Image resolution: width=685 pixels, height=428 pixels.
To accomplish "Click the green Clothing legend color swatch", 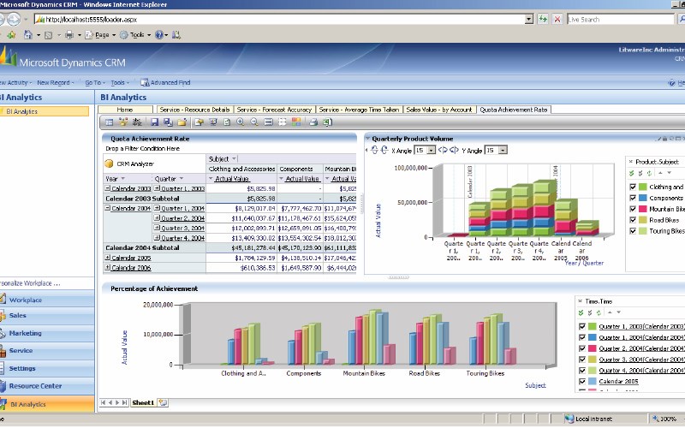I will 643,187.
